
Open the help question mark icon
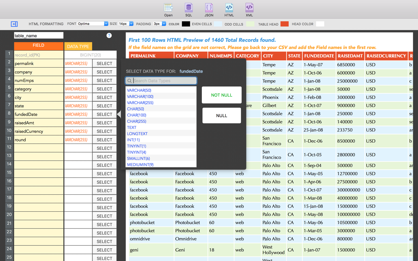click(x=109, y=36)
